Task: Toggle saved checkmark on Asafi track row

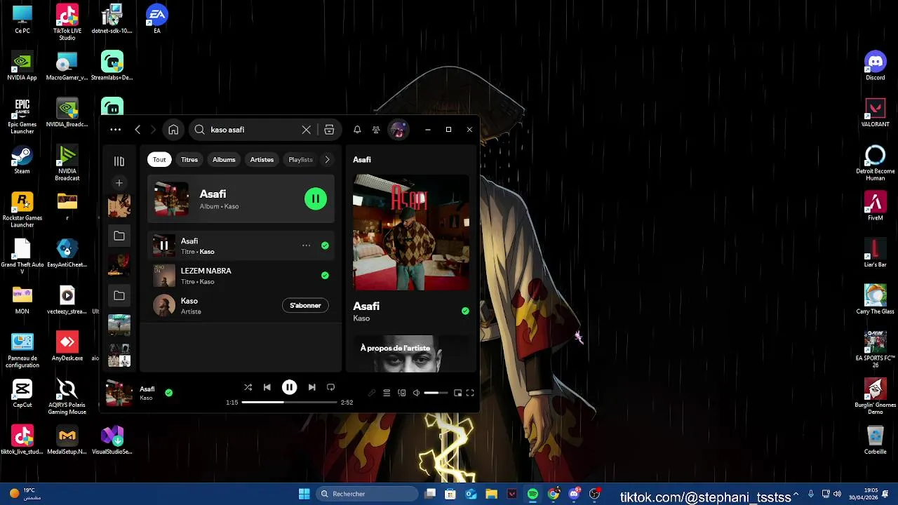Action: coord(325,245)
